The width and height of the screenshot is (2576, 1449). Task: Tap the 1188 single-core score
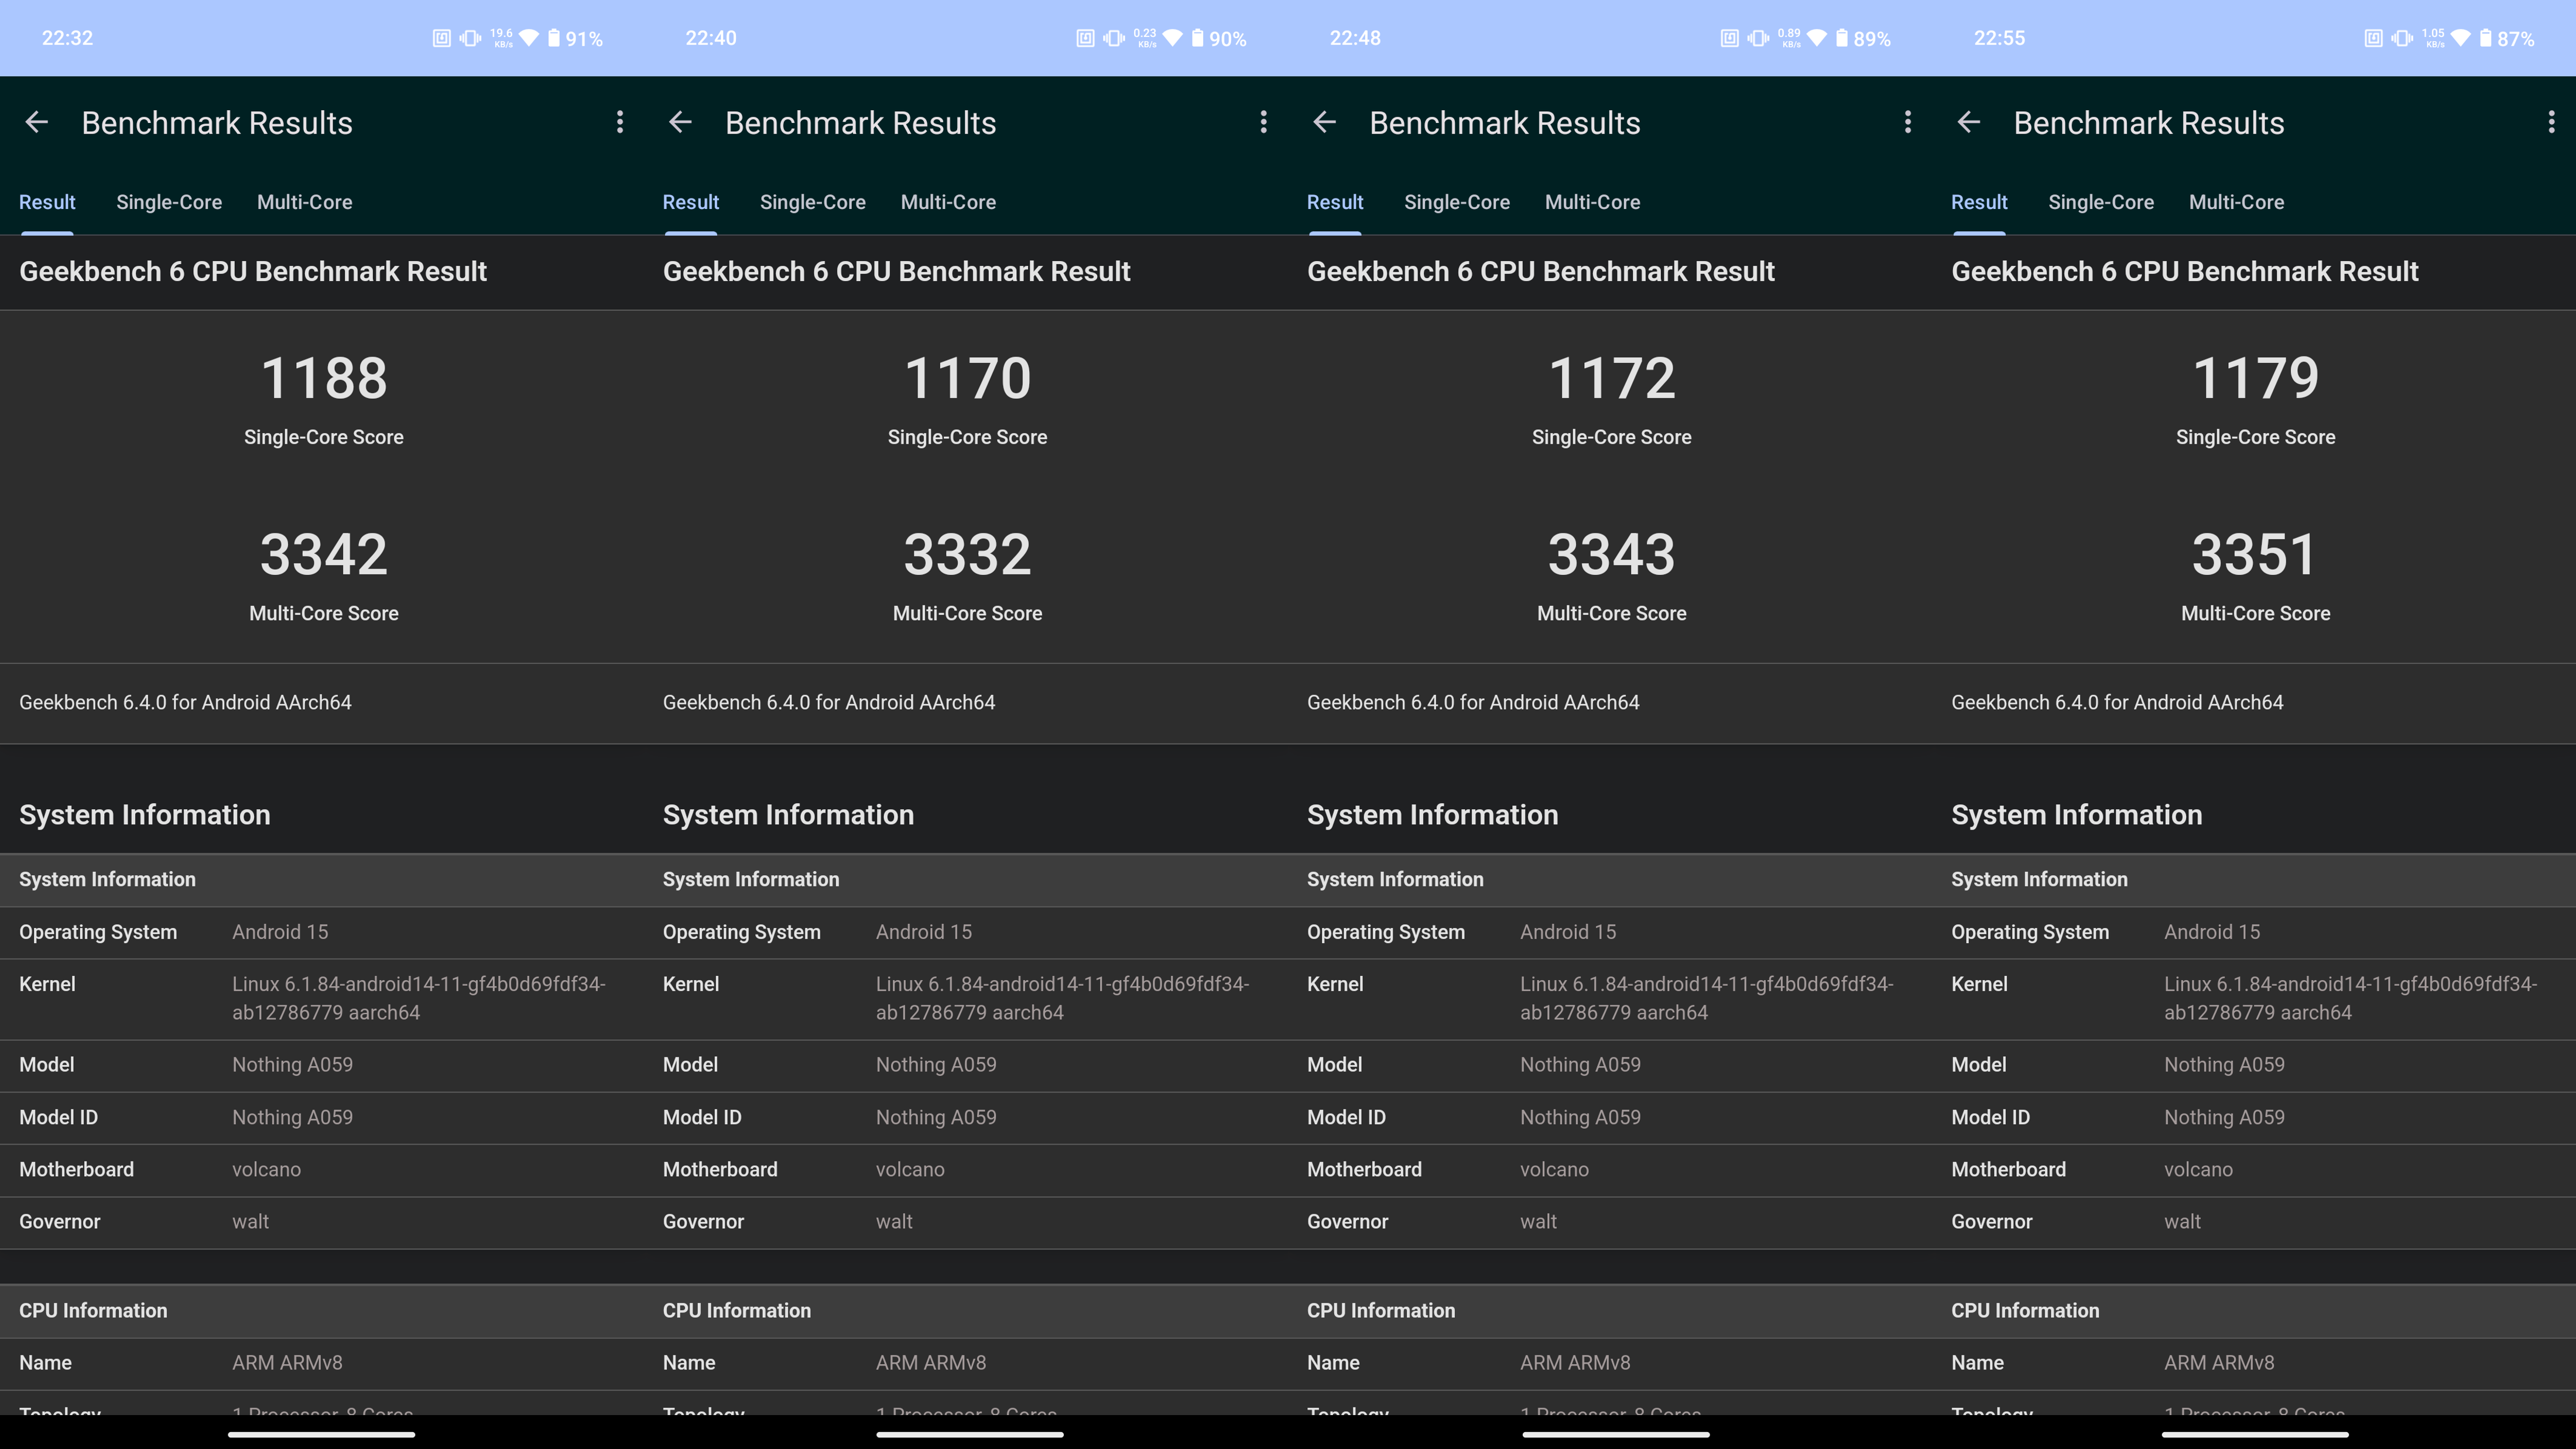[323, 379]
